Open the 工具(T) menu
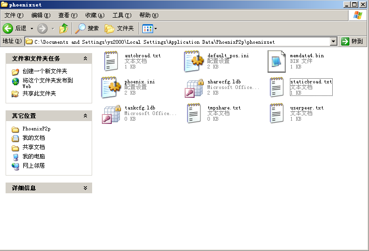The height and width of the screenshot is (251, 369). pos(122,15)
